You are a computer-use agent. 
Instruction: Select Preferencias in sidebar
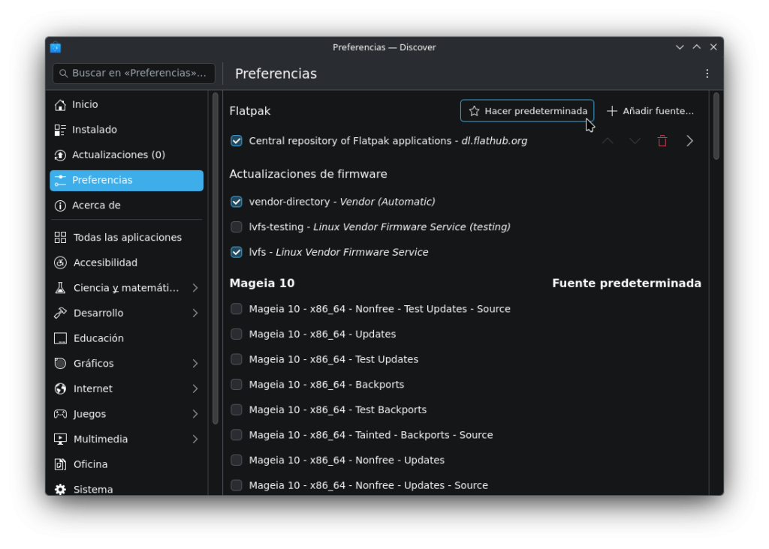[126, 180]
